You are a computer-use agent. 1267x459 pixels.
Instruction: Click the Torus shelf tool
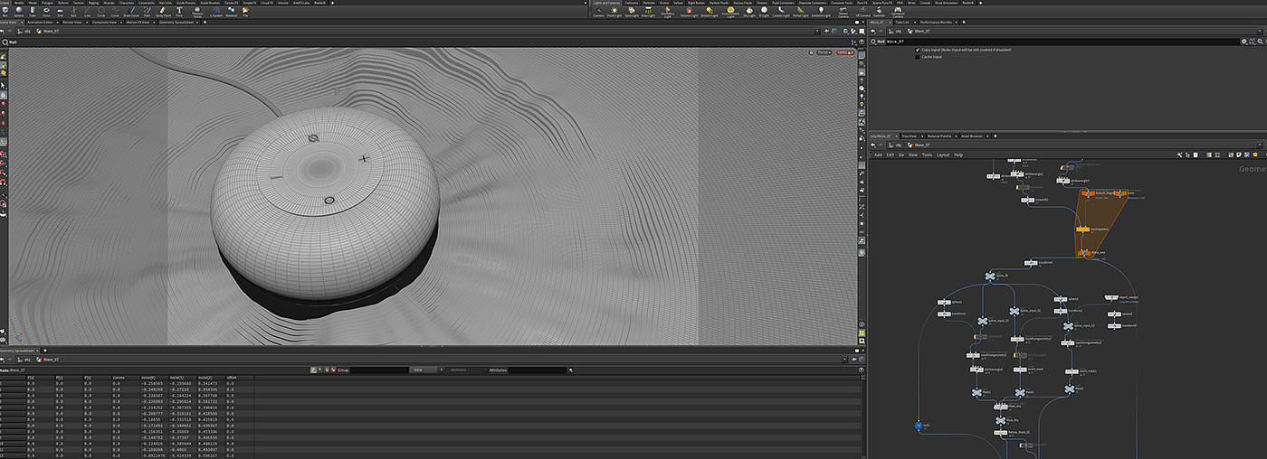coord(46,12)
